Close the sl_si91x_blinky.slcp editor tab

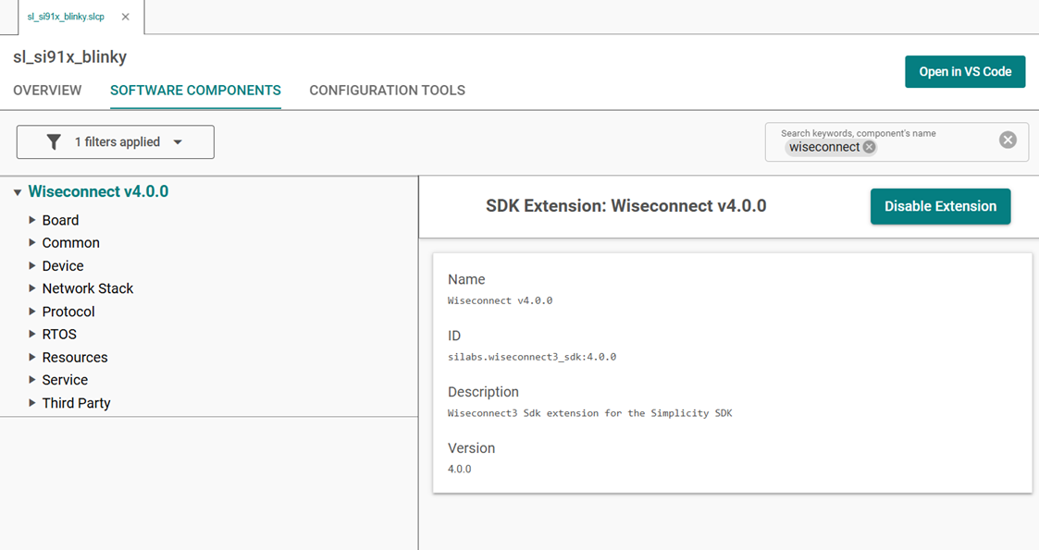[x=126, y=16]
